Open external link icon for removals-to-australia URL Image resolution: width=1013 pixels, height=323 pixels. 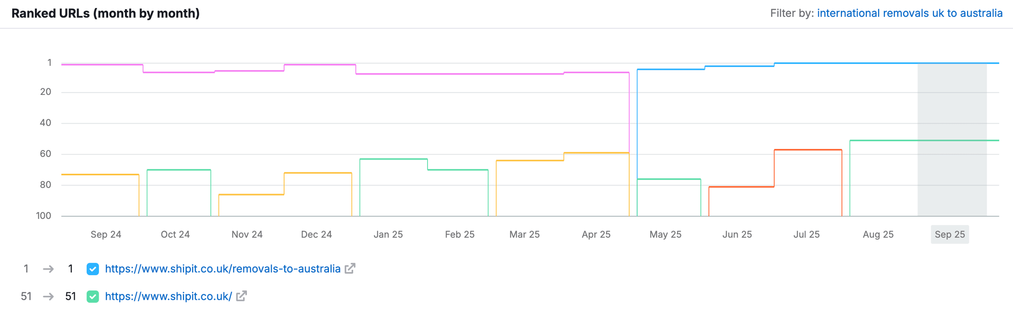tap(350, 269)
